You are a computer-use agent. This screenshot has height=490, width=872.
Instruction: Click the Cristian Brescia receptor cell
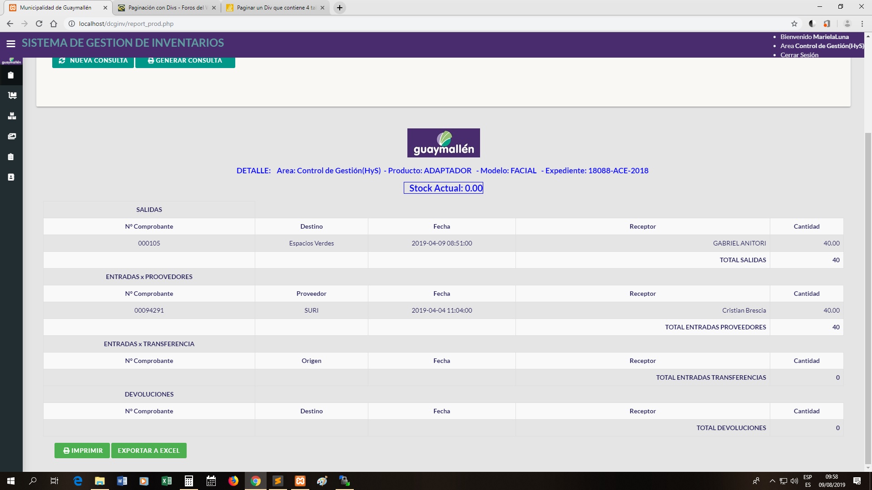click(643, 310)
